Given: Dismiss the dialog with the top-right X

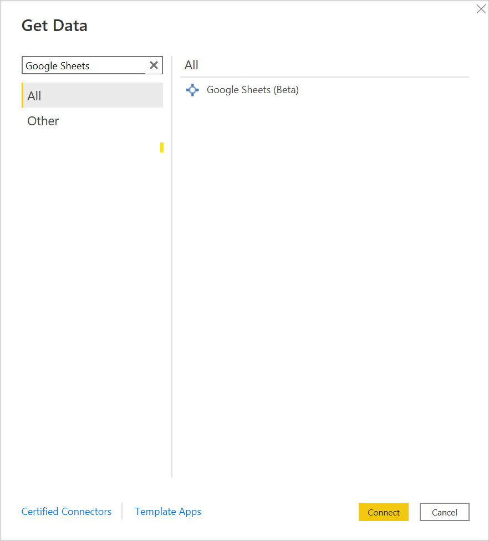Looking at the screenshot, I should (x=480, y=9).
